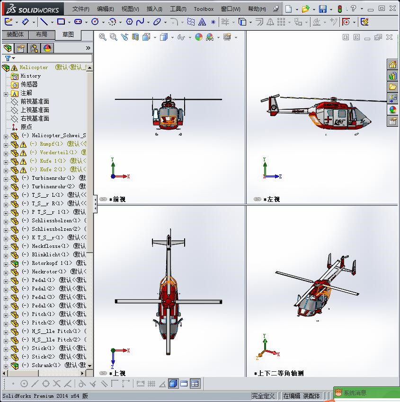400x402 pixels.
Task: Switch to the 装配体 tab
Action: tap(15, 35)
